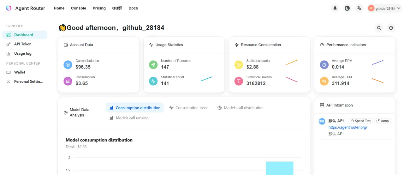Viewport: 404px width, 175px height.
Task: Open the language switcher icon
Action: (x=359, y=8)
